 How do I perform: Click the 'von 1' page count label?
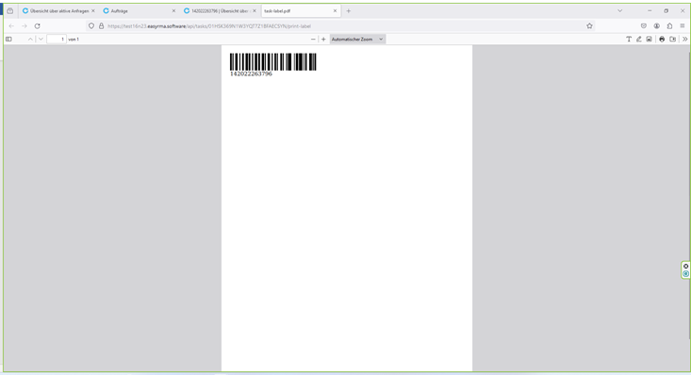point(74,40)
